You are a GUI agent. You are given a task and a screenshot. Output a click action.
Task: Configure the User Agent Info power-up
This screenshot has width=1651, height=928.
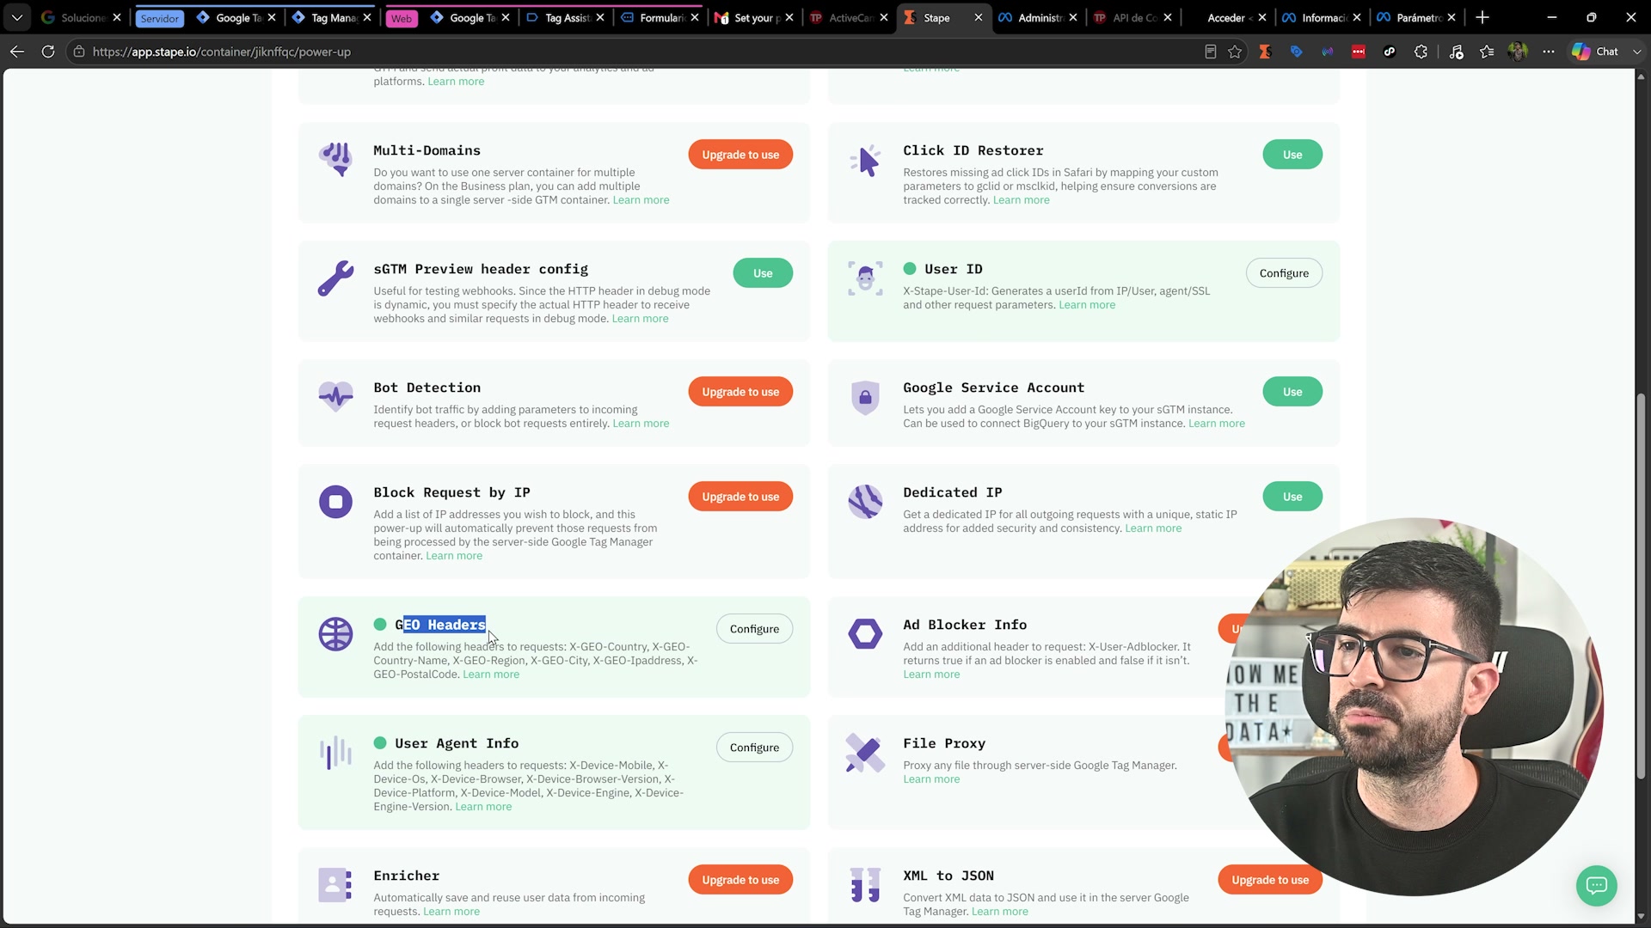pos(754,748)
